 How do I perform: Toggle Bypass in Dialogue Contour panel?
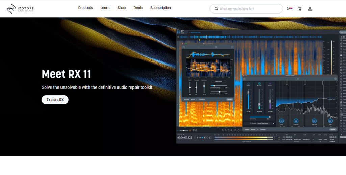click(x=193, y=100)
